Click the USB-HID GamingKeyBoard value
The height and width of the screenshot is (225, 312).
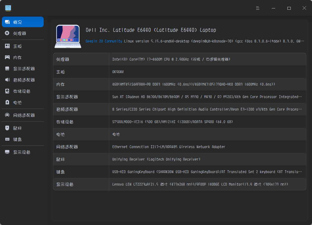(x=207, y=172)
